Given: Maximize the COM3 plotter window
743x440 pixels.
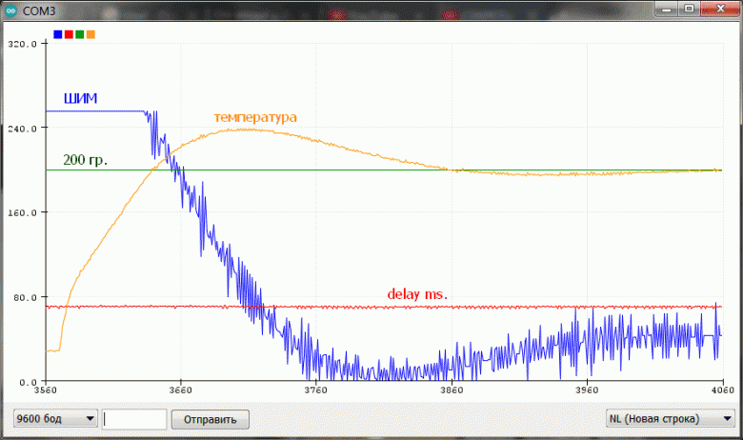Looking at the screenshot, I should [688, 9].
